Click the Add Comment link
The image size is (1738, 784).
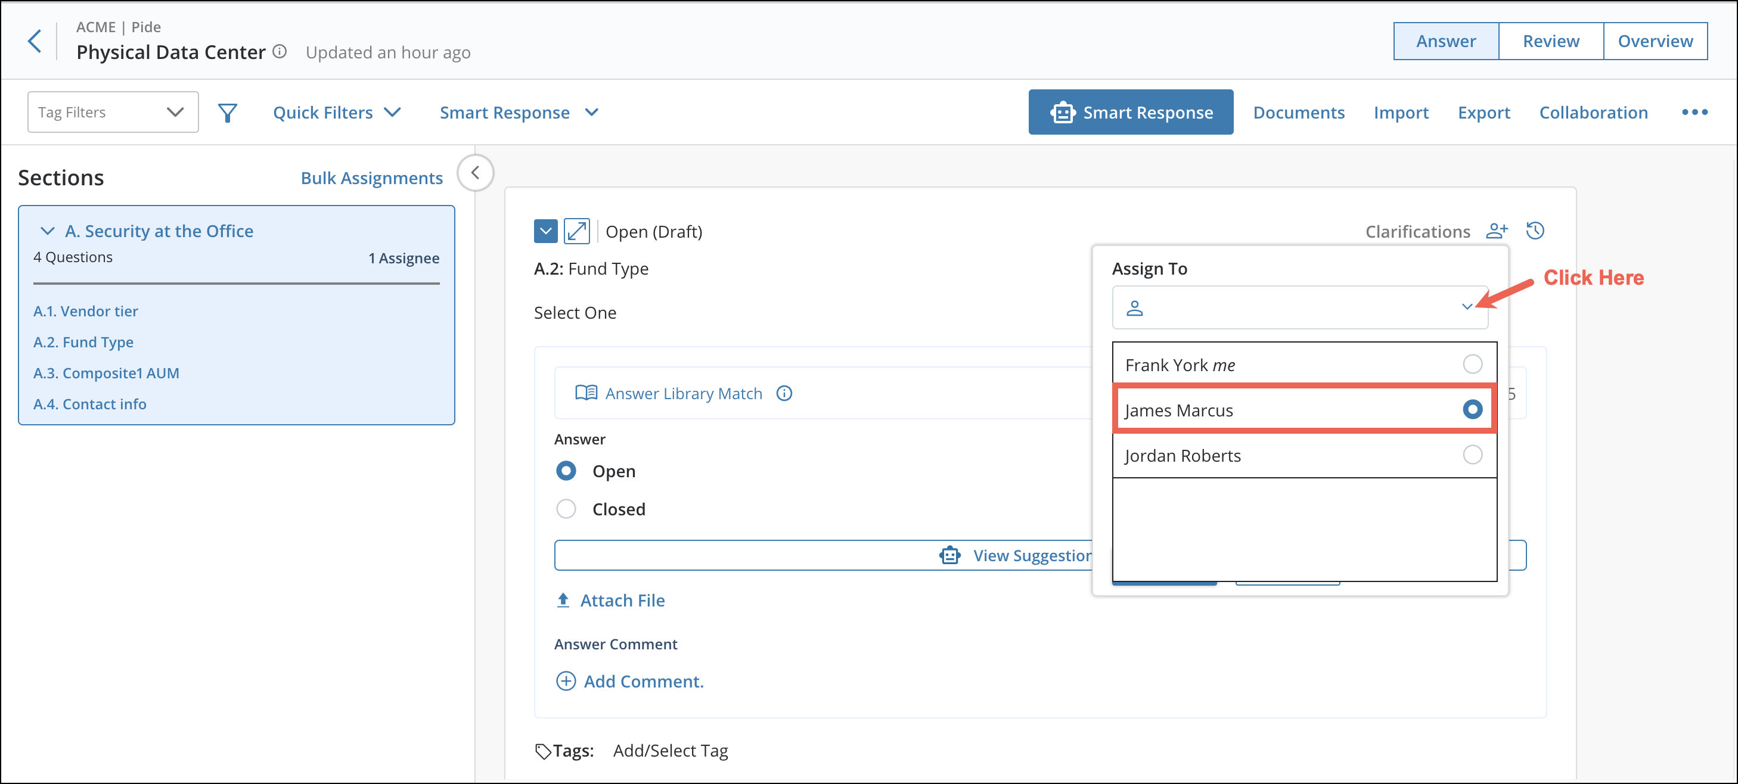pyautogui.click(x=643, y=681)
